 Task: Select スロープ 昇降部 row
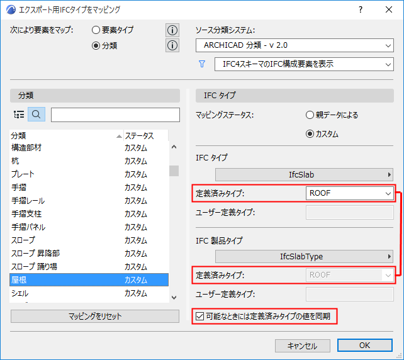[89, 253]
